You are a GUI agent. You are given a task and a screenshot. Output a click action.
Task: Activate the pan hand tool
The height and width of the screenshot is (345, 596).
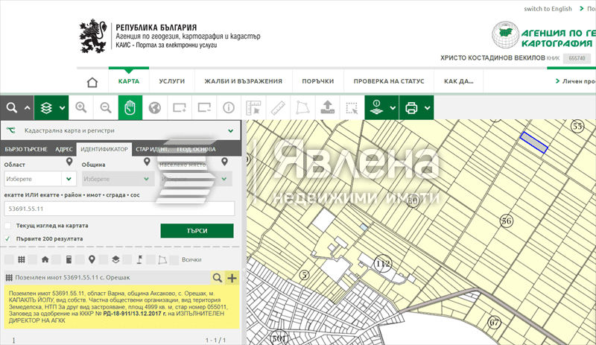[130, 107]
